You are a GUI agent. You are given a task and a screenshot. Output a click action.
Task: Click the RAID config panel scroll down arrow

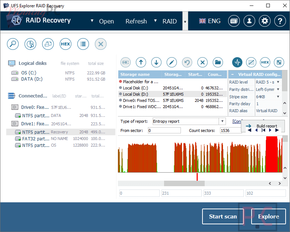tap(285, 113)
